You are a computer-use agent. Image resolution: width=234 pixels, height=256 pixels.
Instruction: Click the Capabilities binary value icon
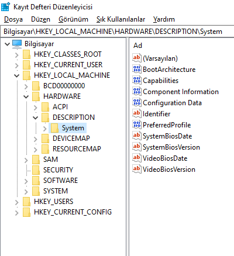[x=137, y=80]
